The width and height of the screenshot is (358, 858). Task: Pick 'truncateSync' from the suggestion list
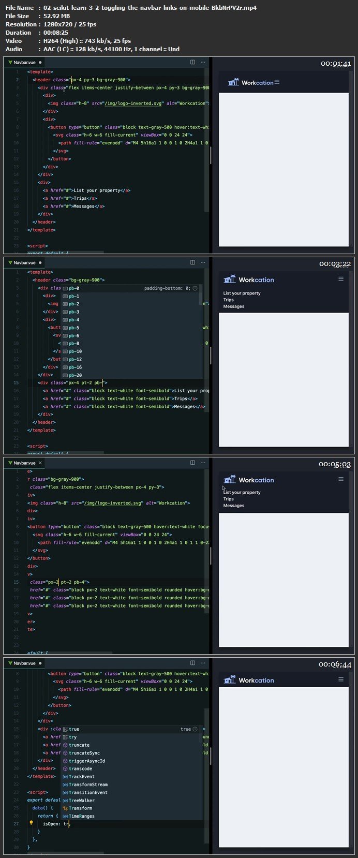pos(130,753)
